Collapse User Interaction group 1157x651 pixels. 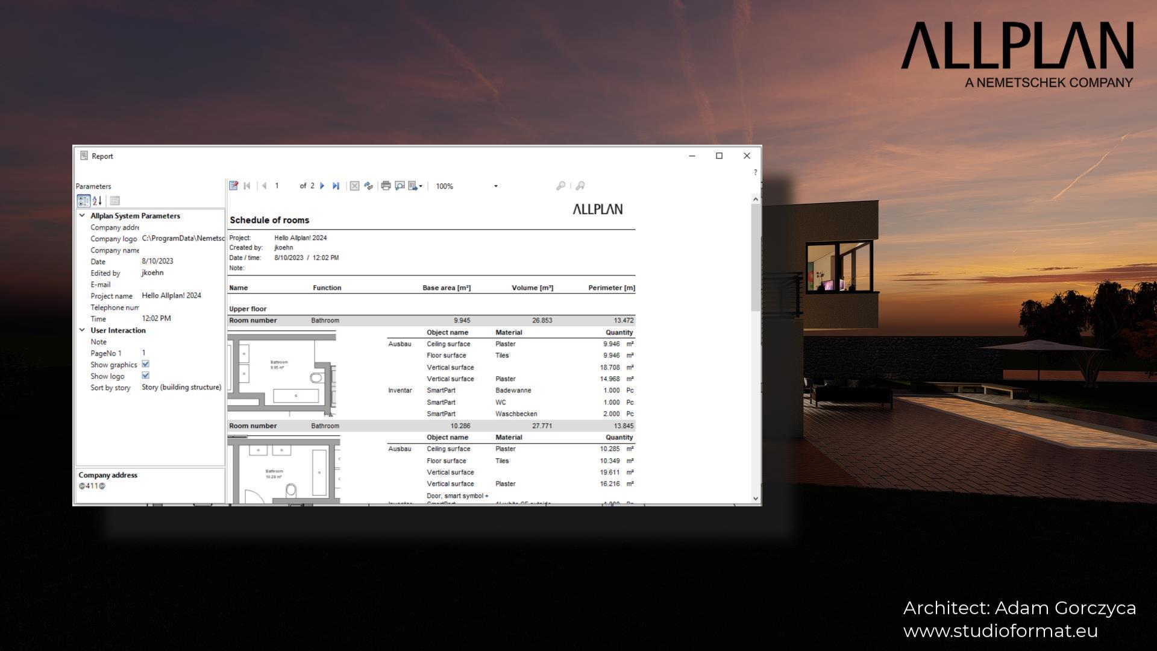(82, 330)
